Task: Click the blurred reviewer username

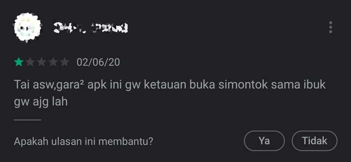Action: 91,27
